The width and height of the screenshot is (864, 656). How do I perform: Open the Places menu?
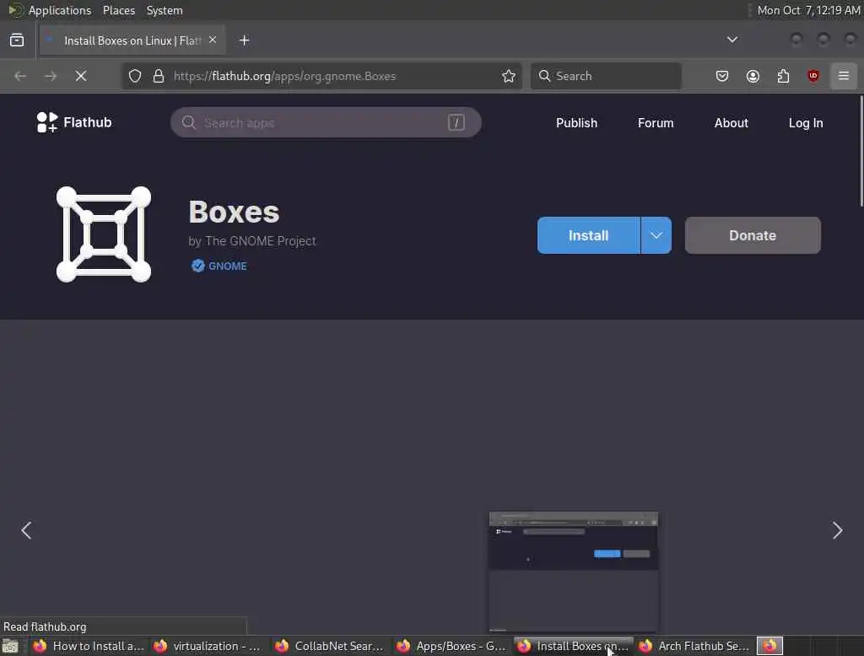pos(119,10)
